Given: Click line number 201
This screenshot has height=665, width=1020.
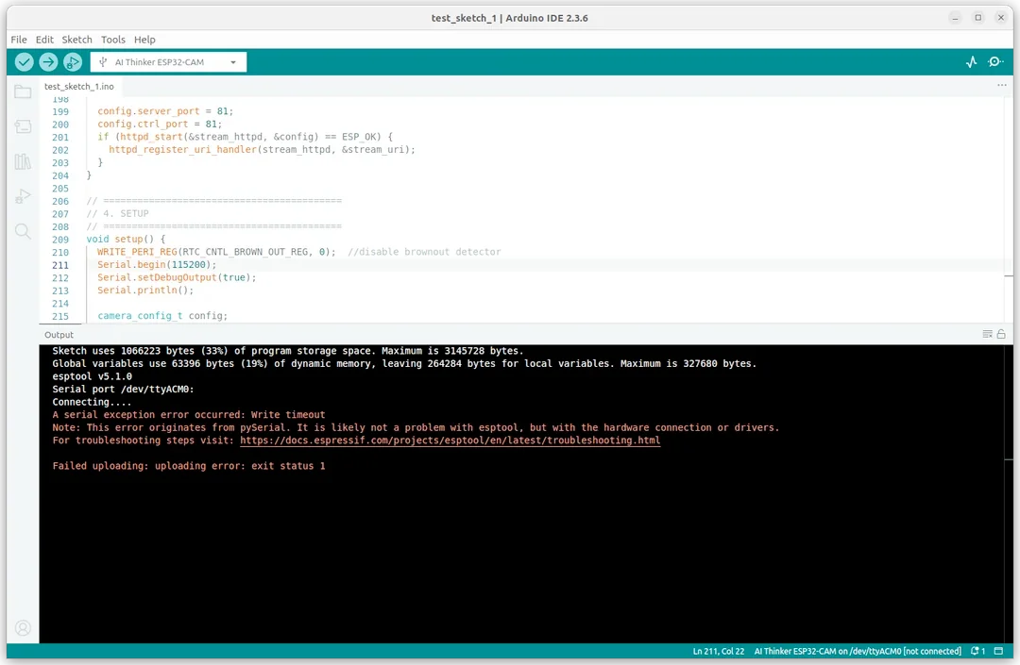Looking at the screenshot, I should tap(60, 137).
